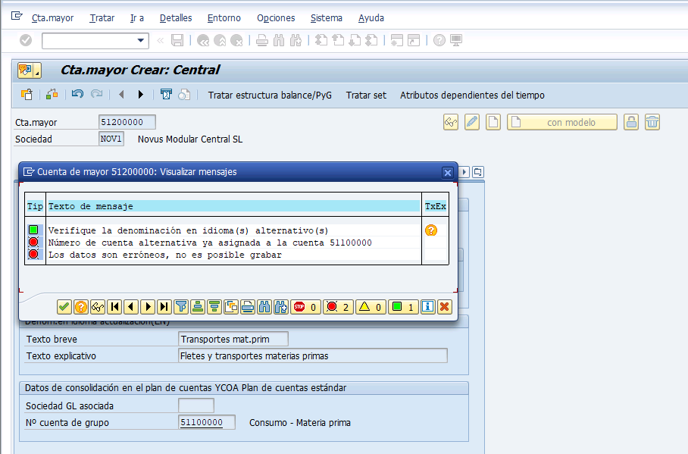Click the orange help icon in TxEx column

click(x=431, y=230)
